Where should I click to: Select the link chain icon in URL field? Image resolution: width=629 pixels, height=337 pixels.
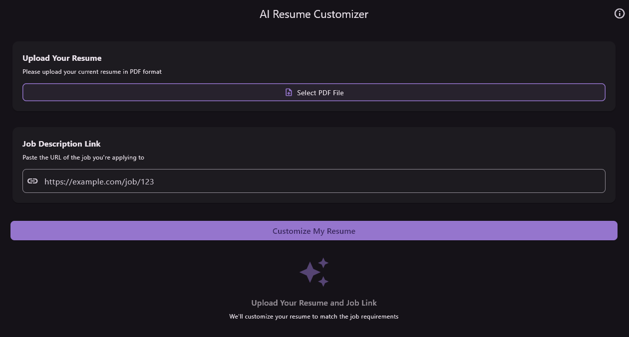(x=32, y=181)
